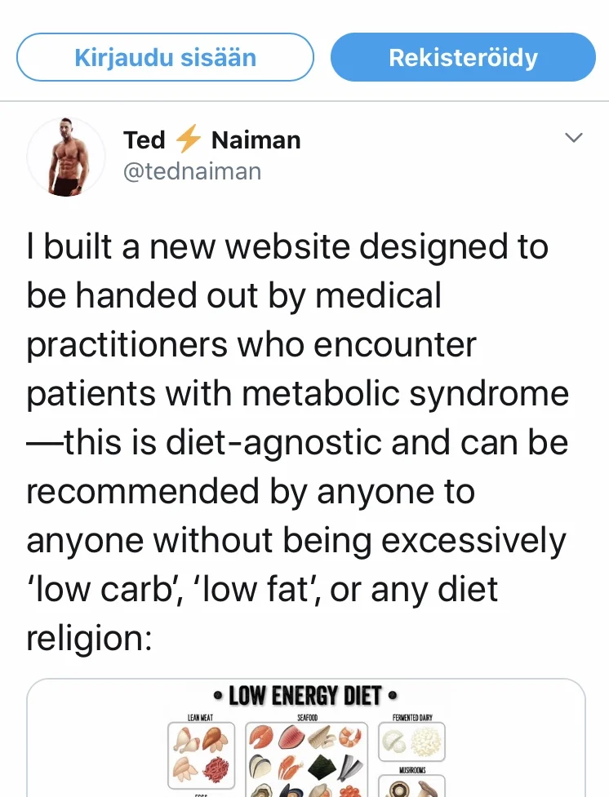Click the black seaweed icon in Seafood

point(321,768)
